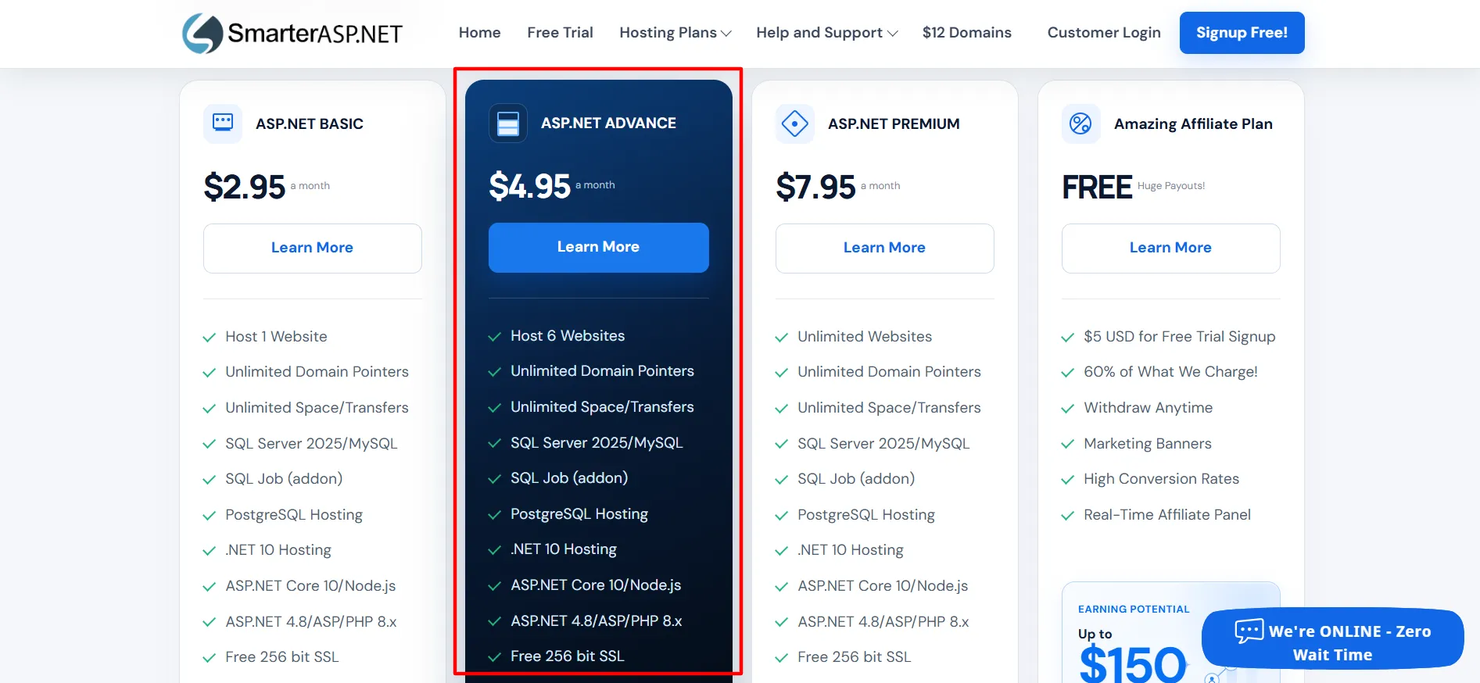Click checkmark next to Host 1 Website
Image resolution: width=1480 pixels, height=683 pixels.
(x=209, y=338)
